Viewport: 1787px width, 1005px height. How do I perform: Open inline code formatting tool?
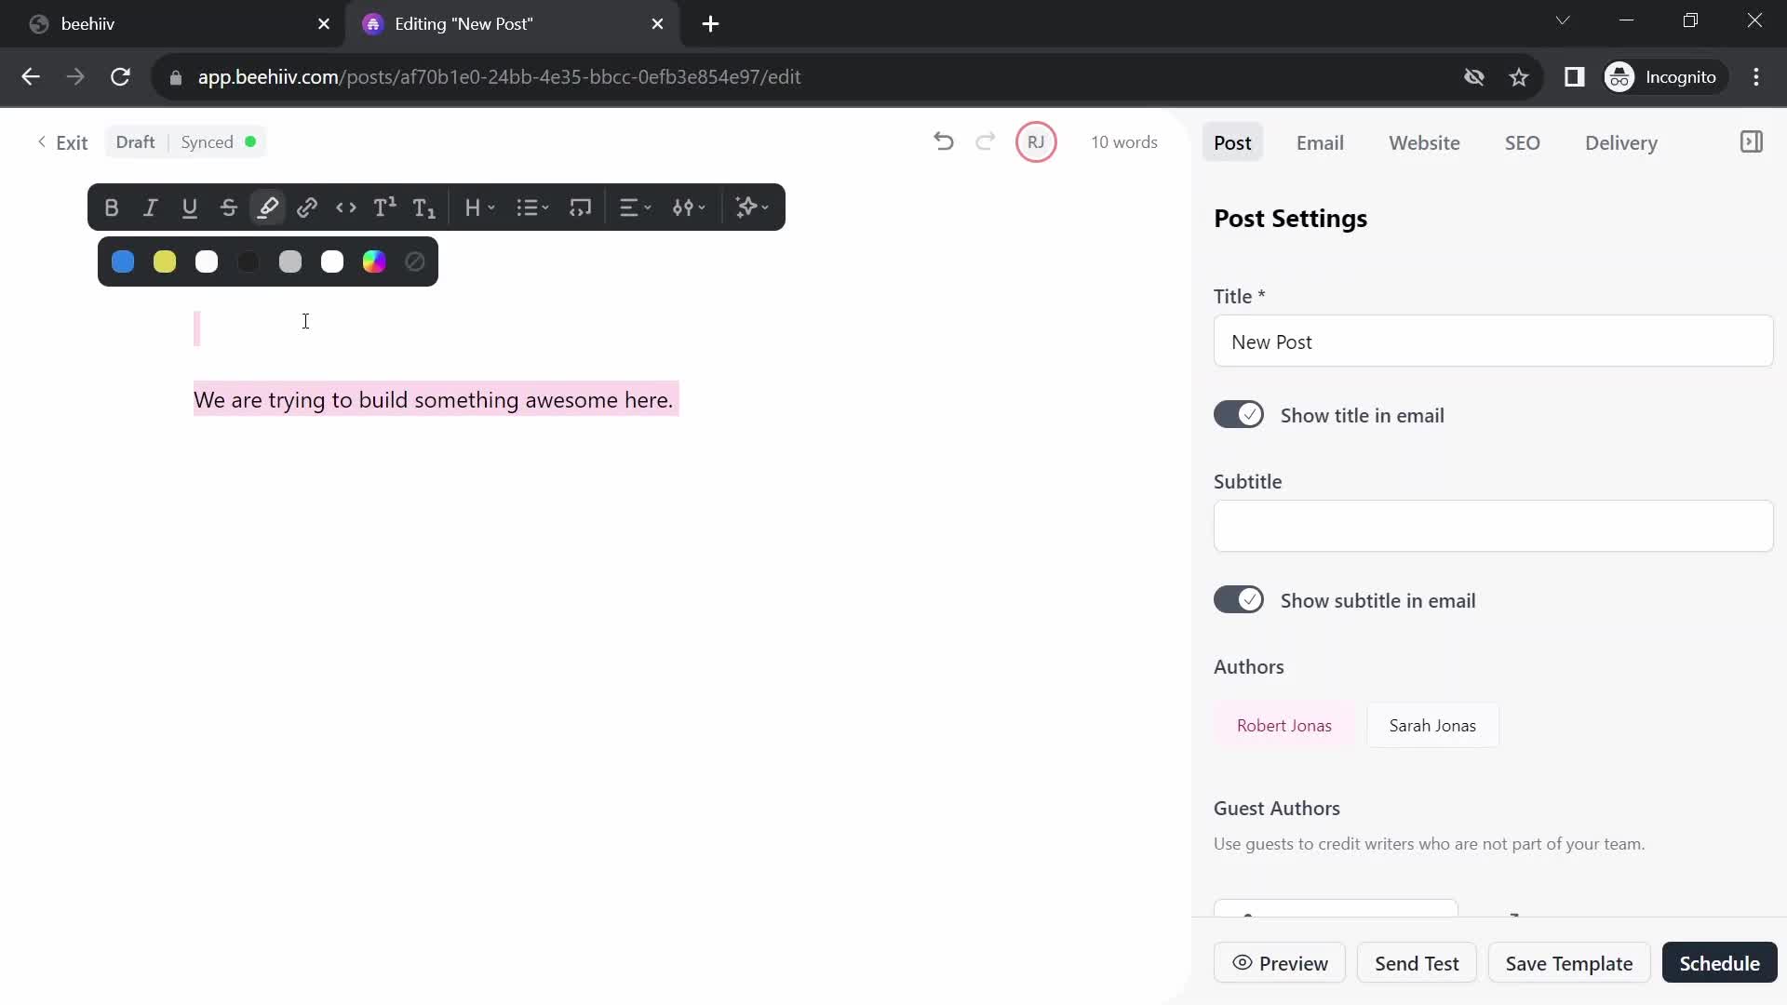coord(346,207)
